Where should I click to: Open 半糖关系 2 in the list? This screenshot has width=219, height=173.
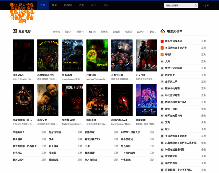click(18, 132)
